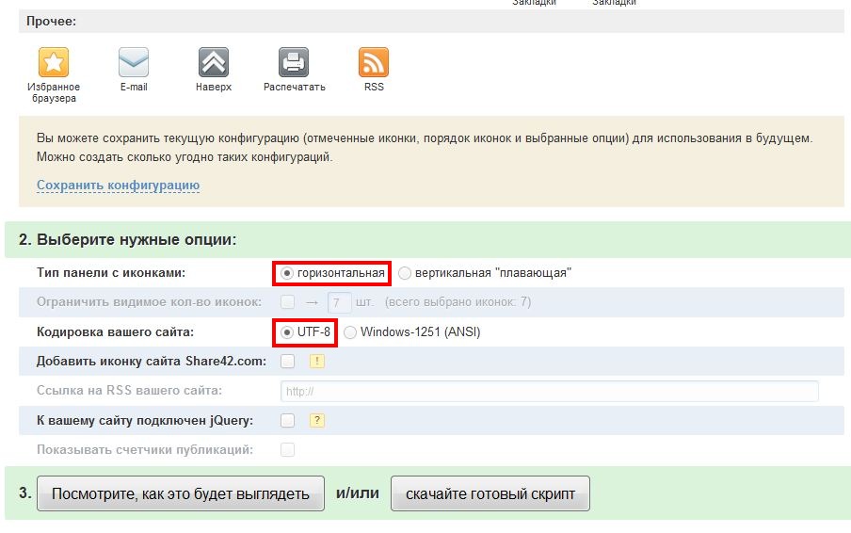The height and width of the screenshot is (533, 851).
Task: Select the orange RSS feed icon
Action: [x=374, y=63]
